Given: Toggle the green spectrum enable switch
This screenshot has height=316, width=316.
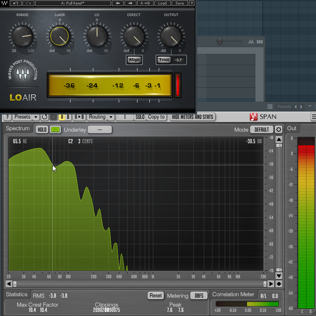Looking at the screenshot, I should (x=55, y=130).
